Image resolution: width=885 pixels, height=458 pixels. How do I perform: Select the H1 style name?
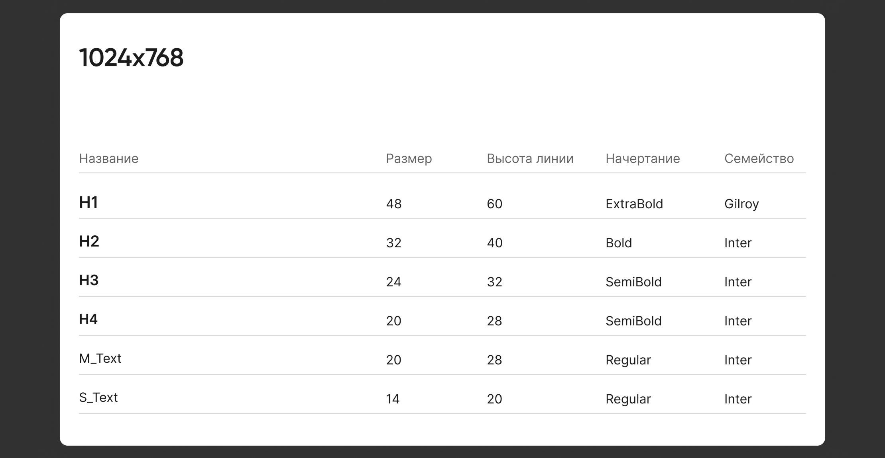[x=88, y=202]
